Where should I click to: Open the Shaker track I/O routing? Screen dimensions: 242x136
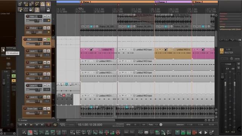(40, 28)
